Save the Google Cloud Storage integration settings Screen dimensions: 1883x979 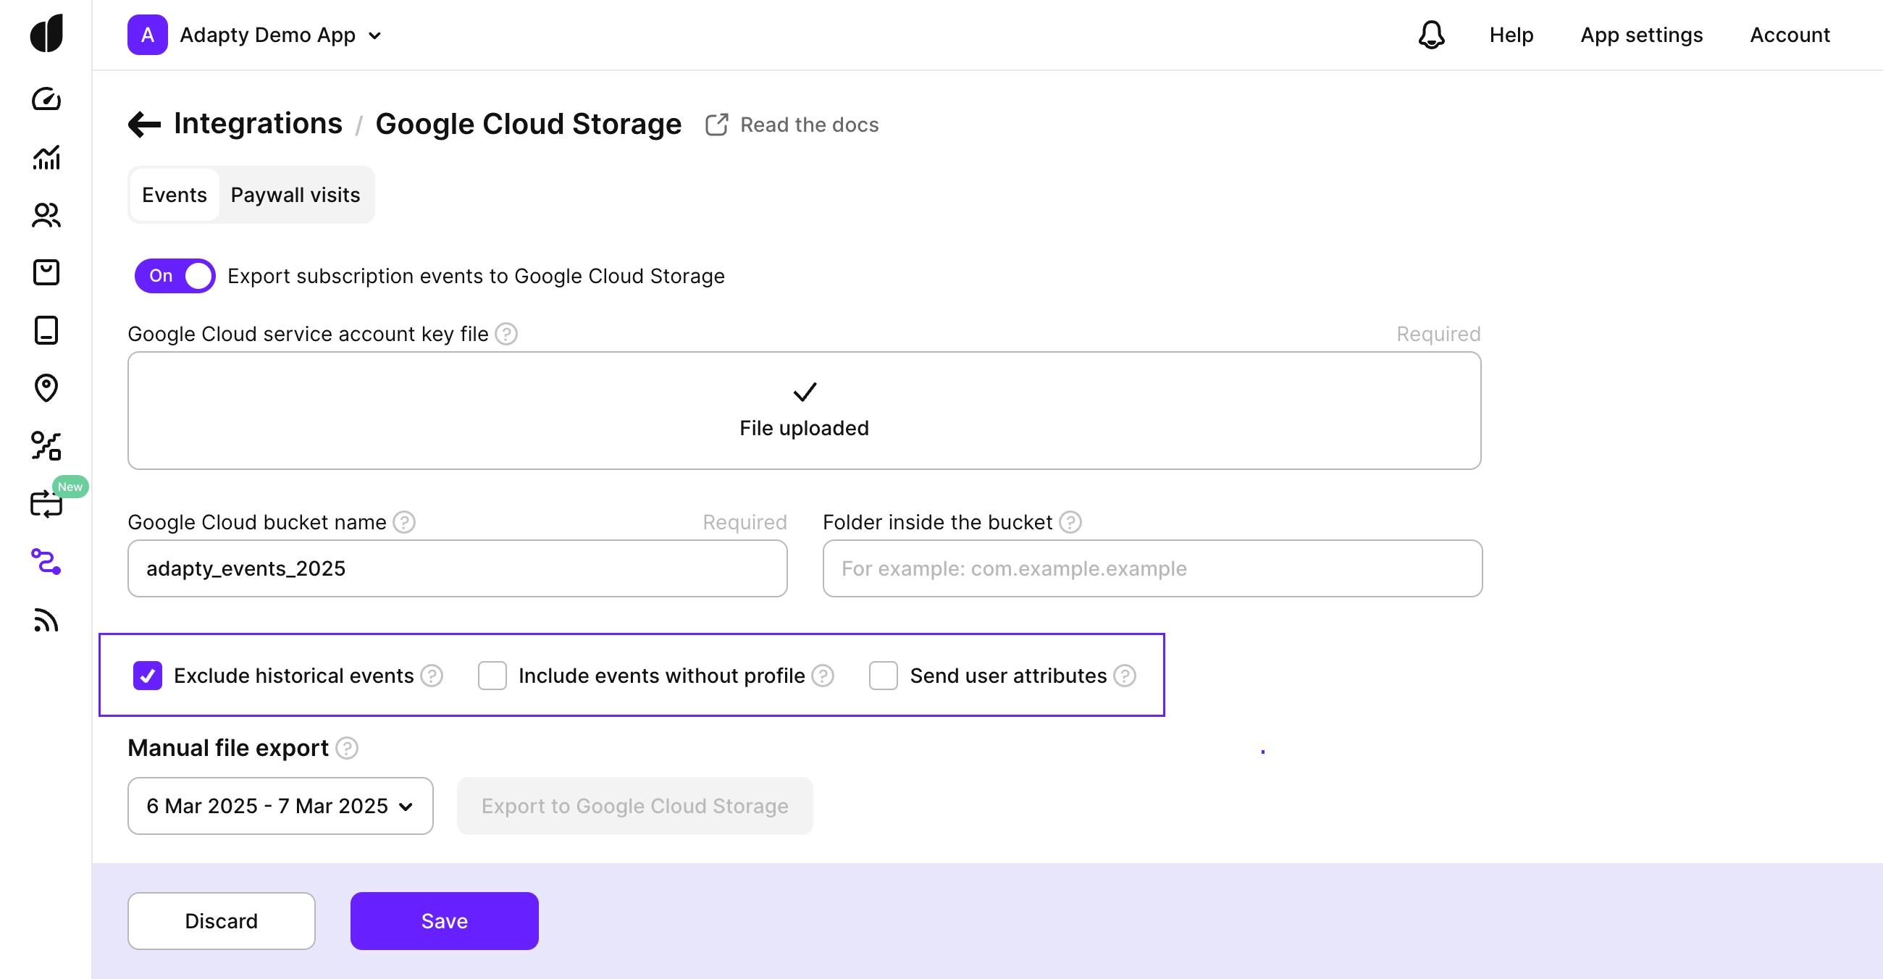[x=444, y=920]
